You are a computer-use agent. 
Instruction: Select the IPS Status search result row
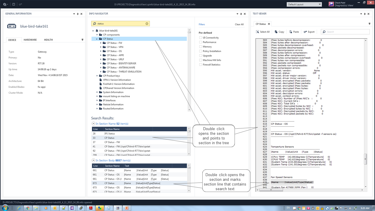(139, 134)
